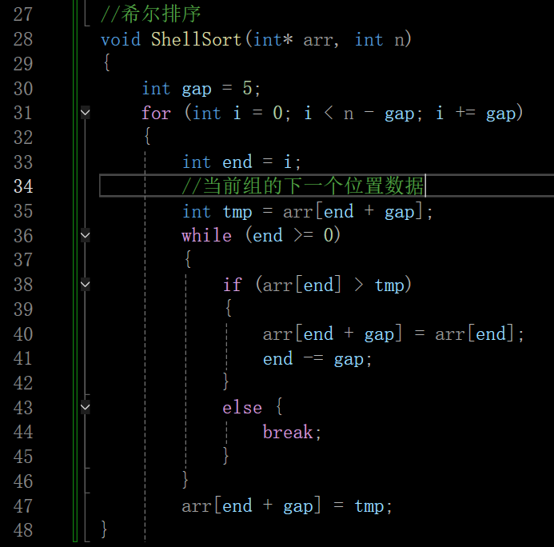This screenshot has height=547, width=554.
Task: Click line number 27 in the gutter
Action: [23, 14]
